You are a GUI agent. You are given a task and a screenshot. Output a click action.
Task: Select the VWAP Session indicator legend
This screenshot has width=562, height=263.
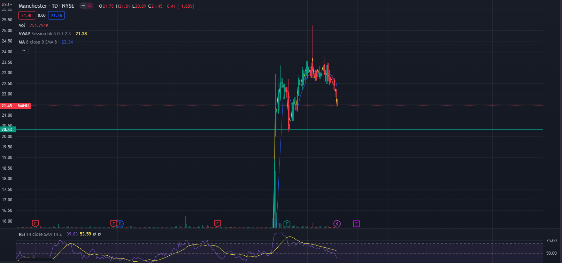[x=45, y=34]
